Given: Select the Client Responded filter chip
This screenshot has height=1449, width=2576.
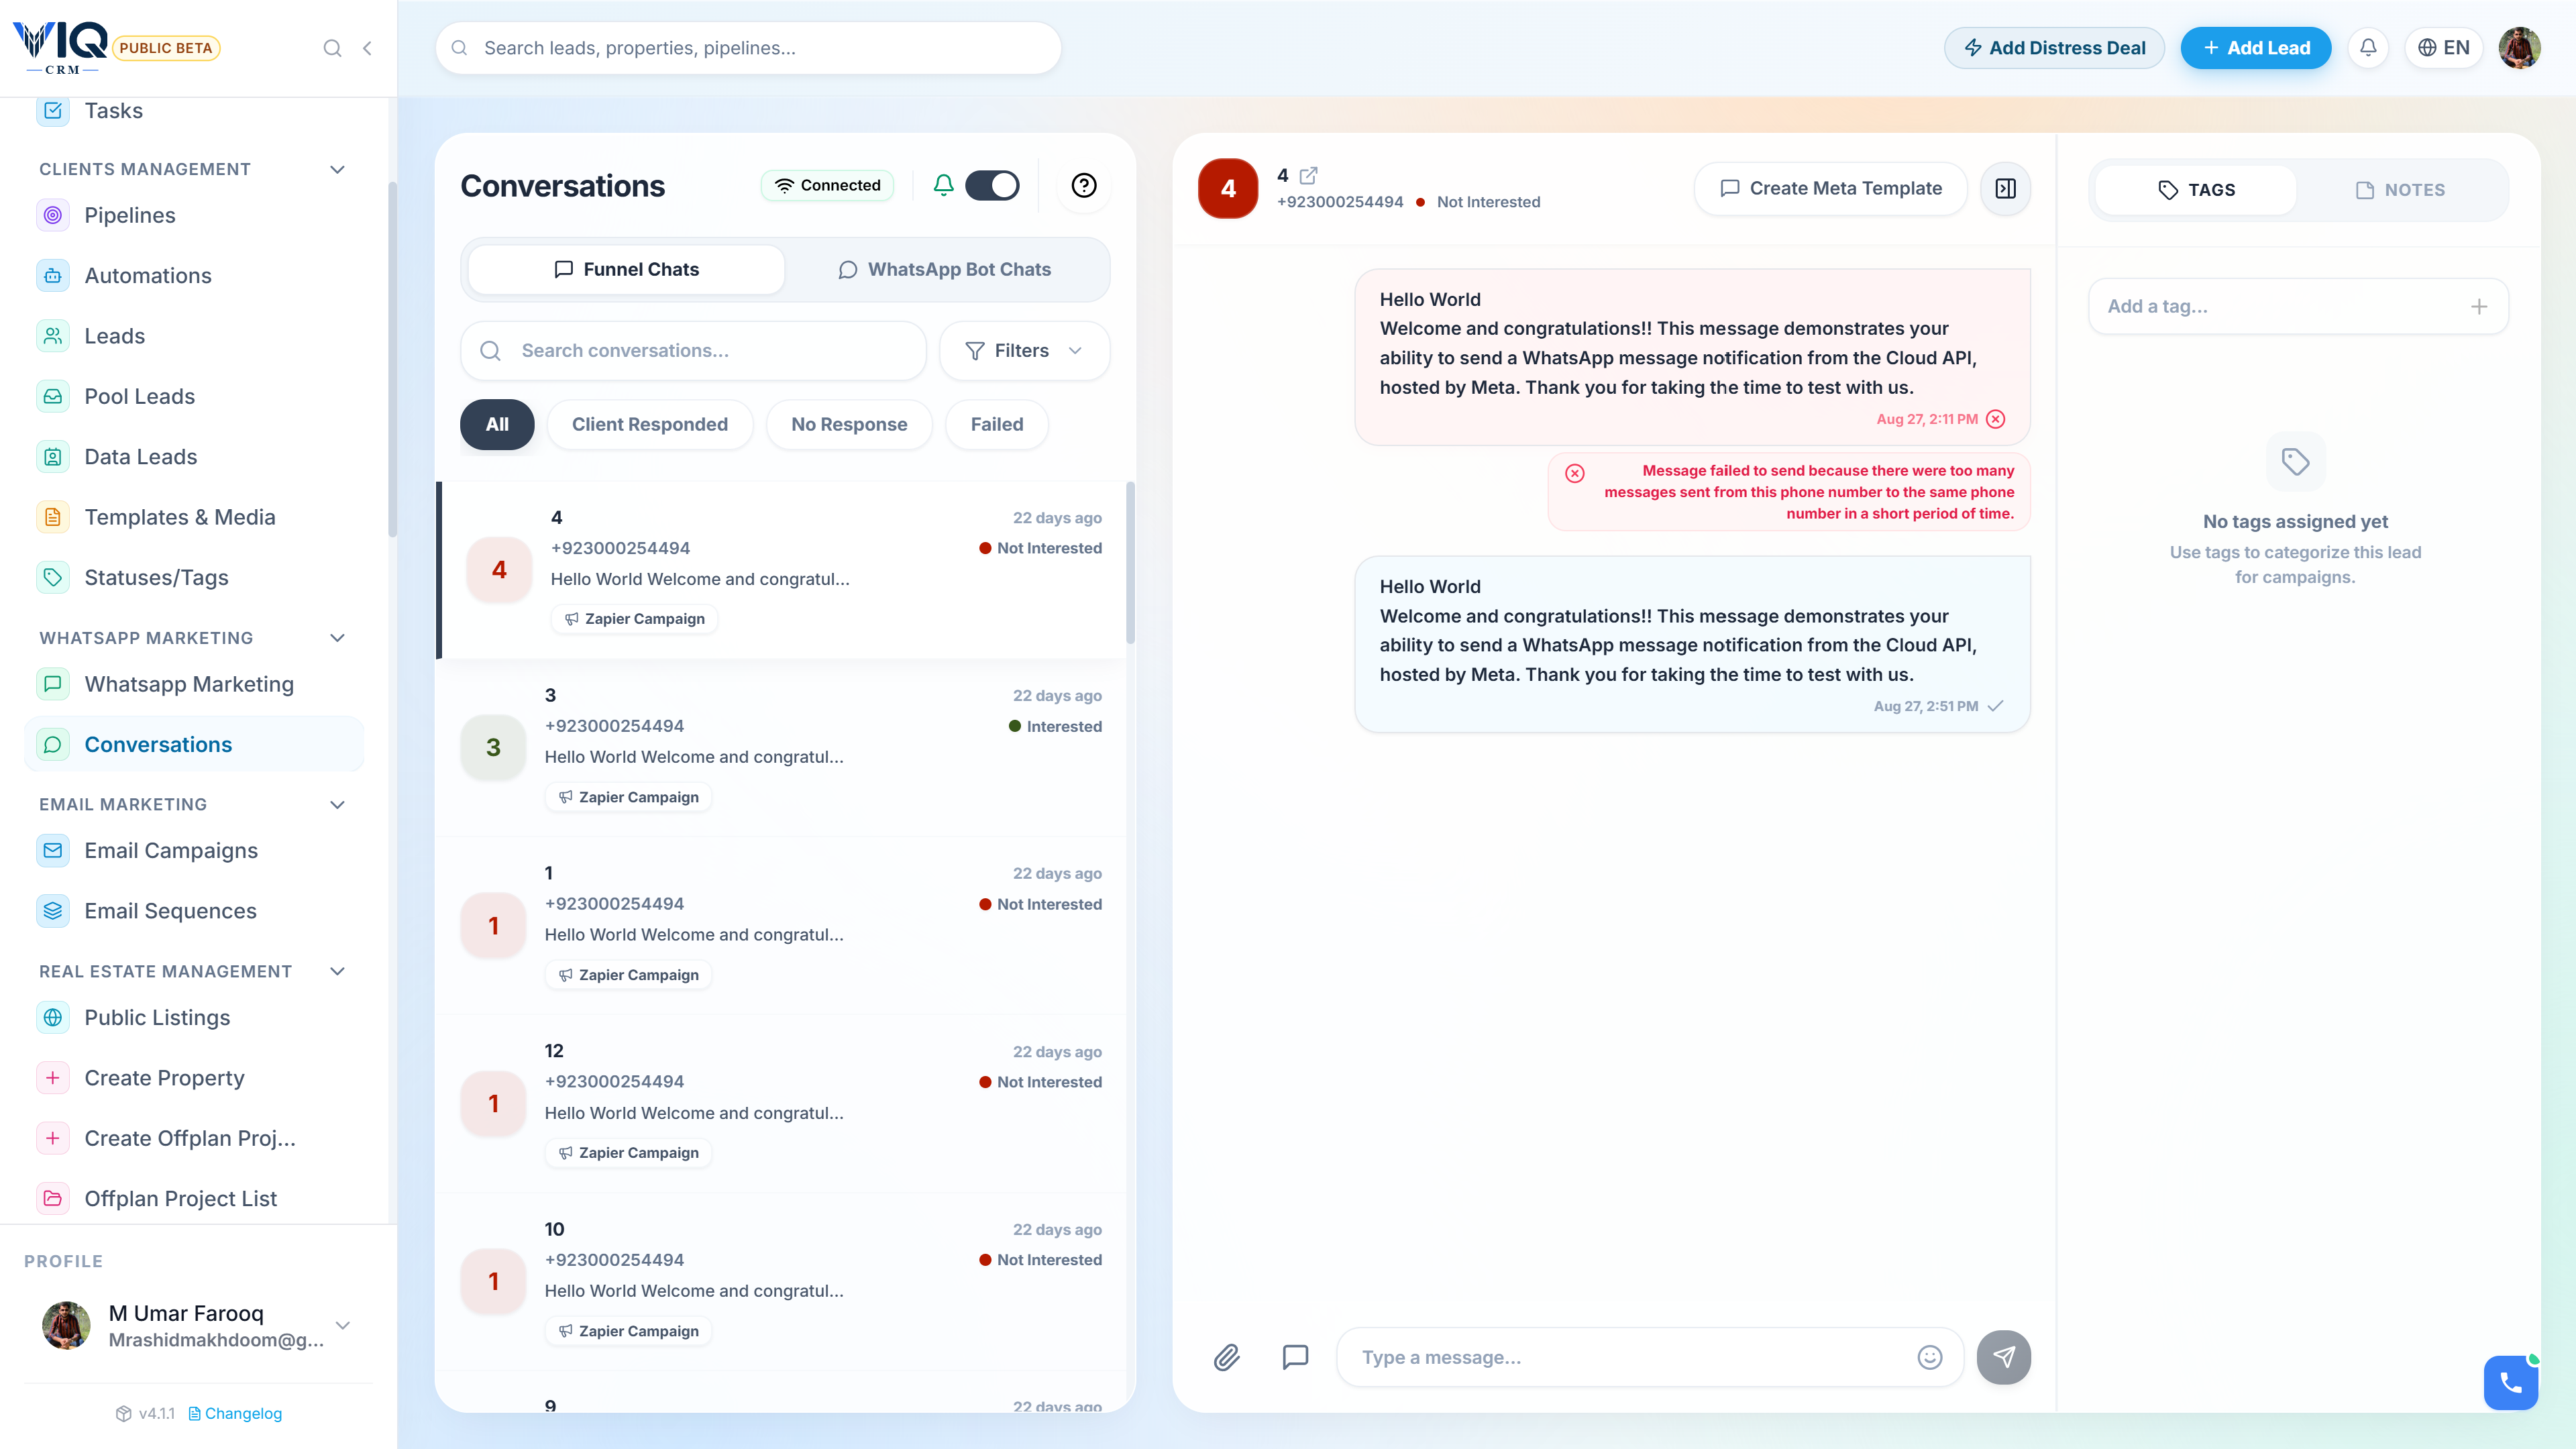Looking at the screenshot, I should 650,424.
